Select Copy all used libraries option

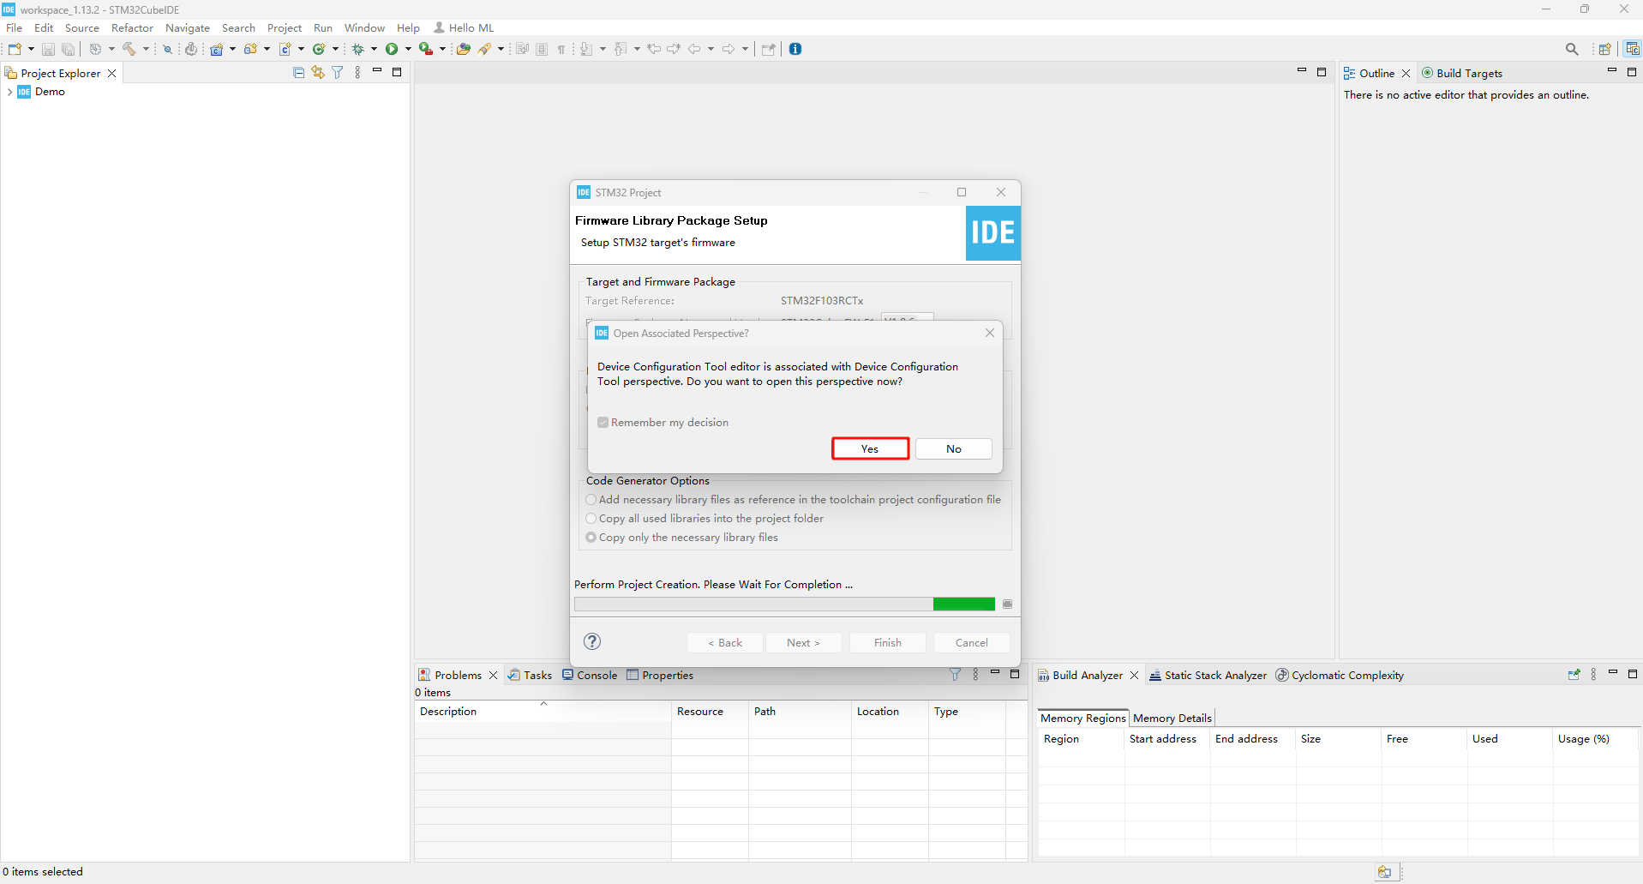tap(591, 519)
